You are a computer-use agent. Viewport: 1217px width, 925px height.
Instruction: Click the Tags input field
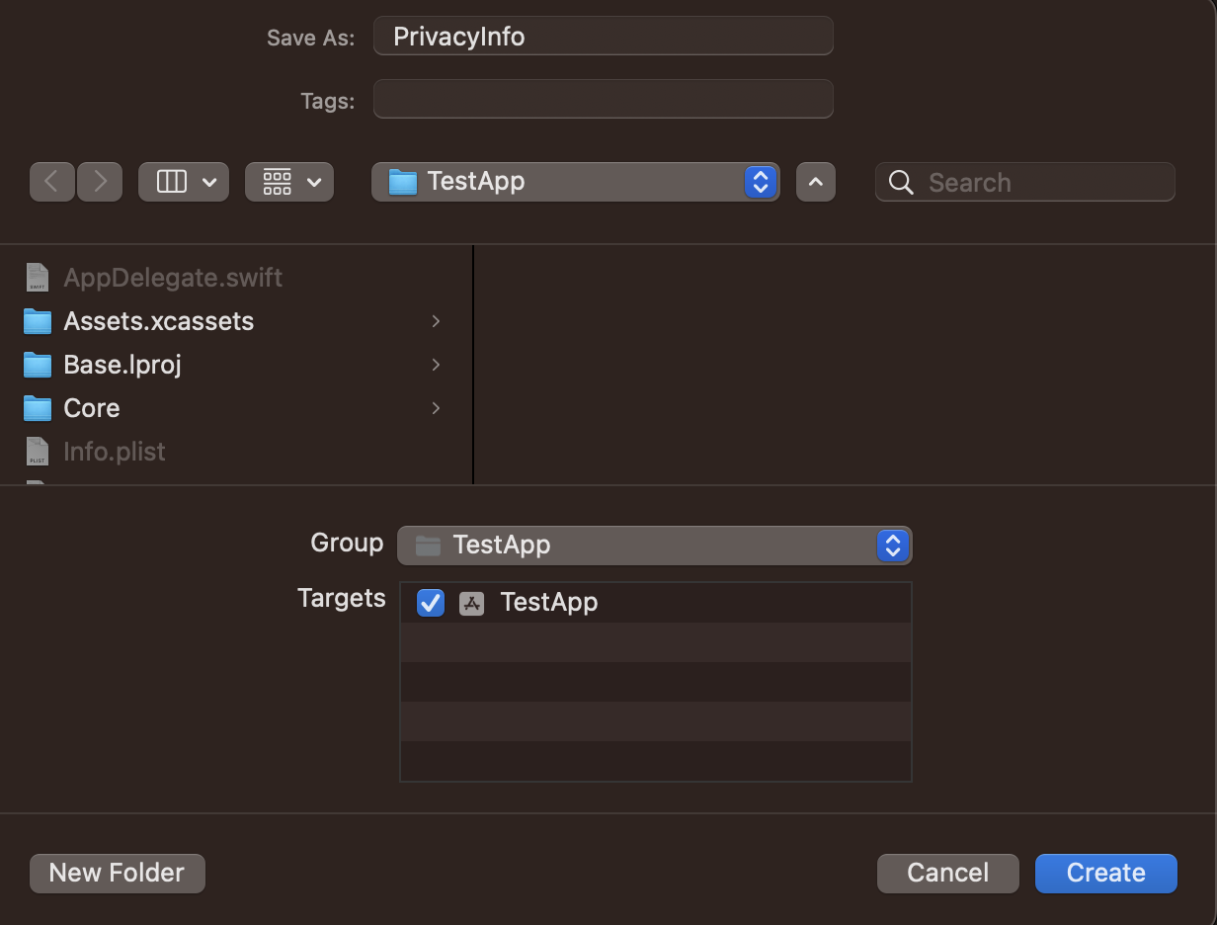click(x=604, y=99)
